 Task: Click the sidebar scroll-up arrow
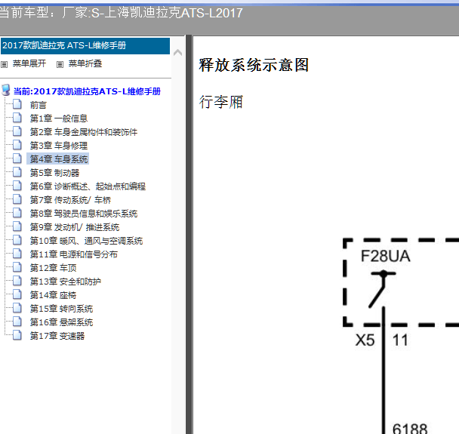[x=177, y=53]
